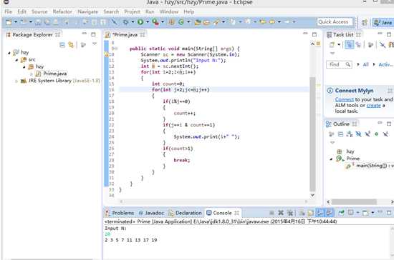Click Remove All Terminated Launches in Console

pos(290,213)
